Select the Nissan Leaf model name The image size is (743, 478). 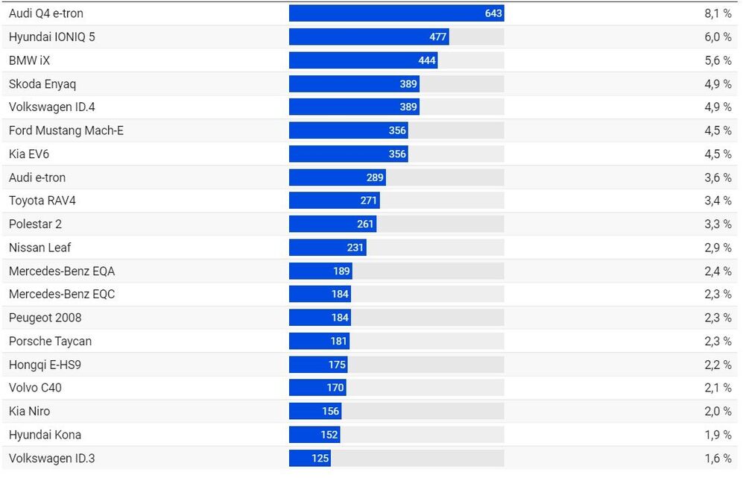click(40, 248)
